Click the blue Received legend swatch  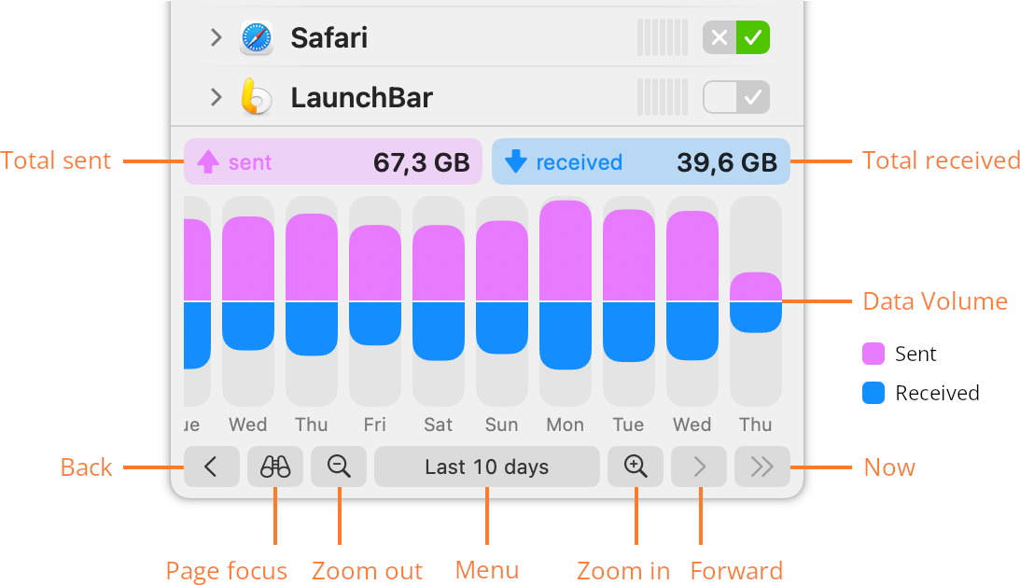873,393
